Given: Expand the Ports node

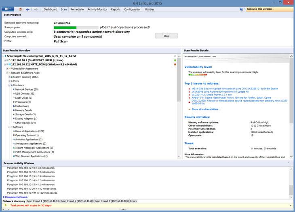Looking at the screenshot, I should (x=9, y=81).
